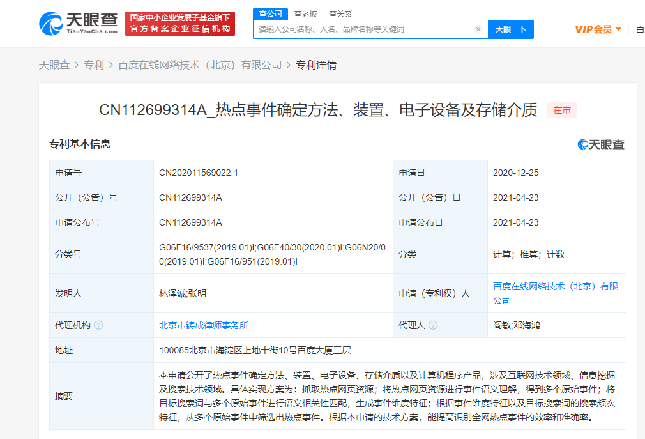
Task: Select application number CN202011569022.1
Action: (x=198, y=173)
